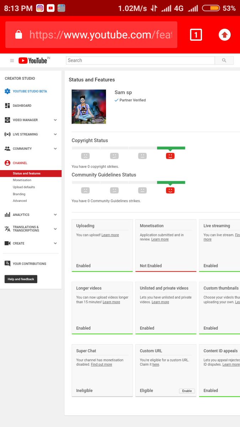Click the Channel person icon
The image size is (240, 427).
point(7,163)
